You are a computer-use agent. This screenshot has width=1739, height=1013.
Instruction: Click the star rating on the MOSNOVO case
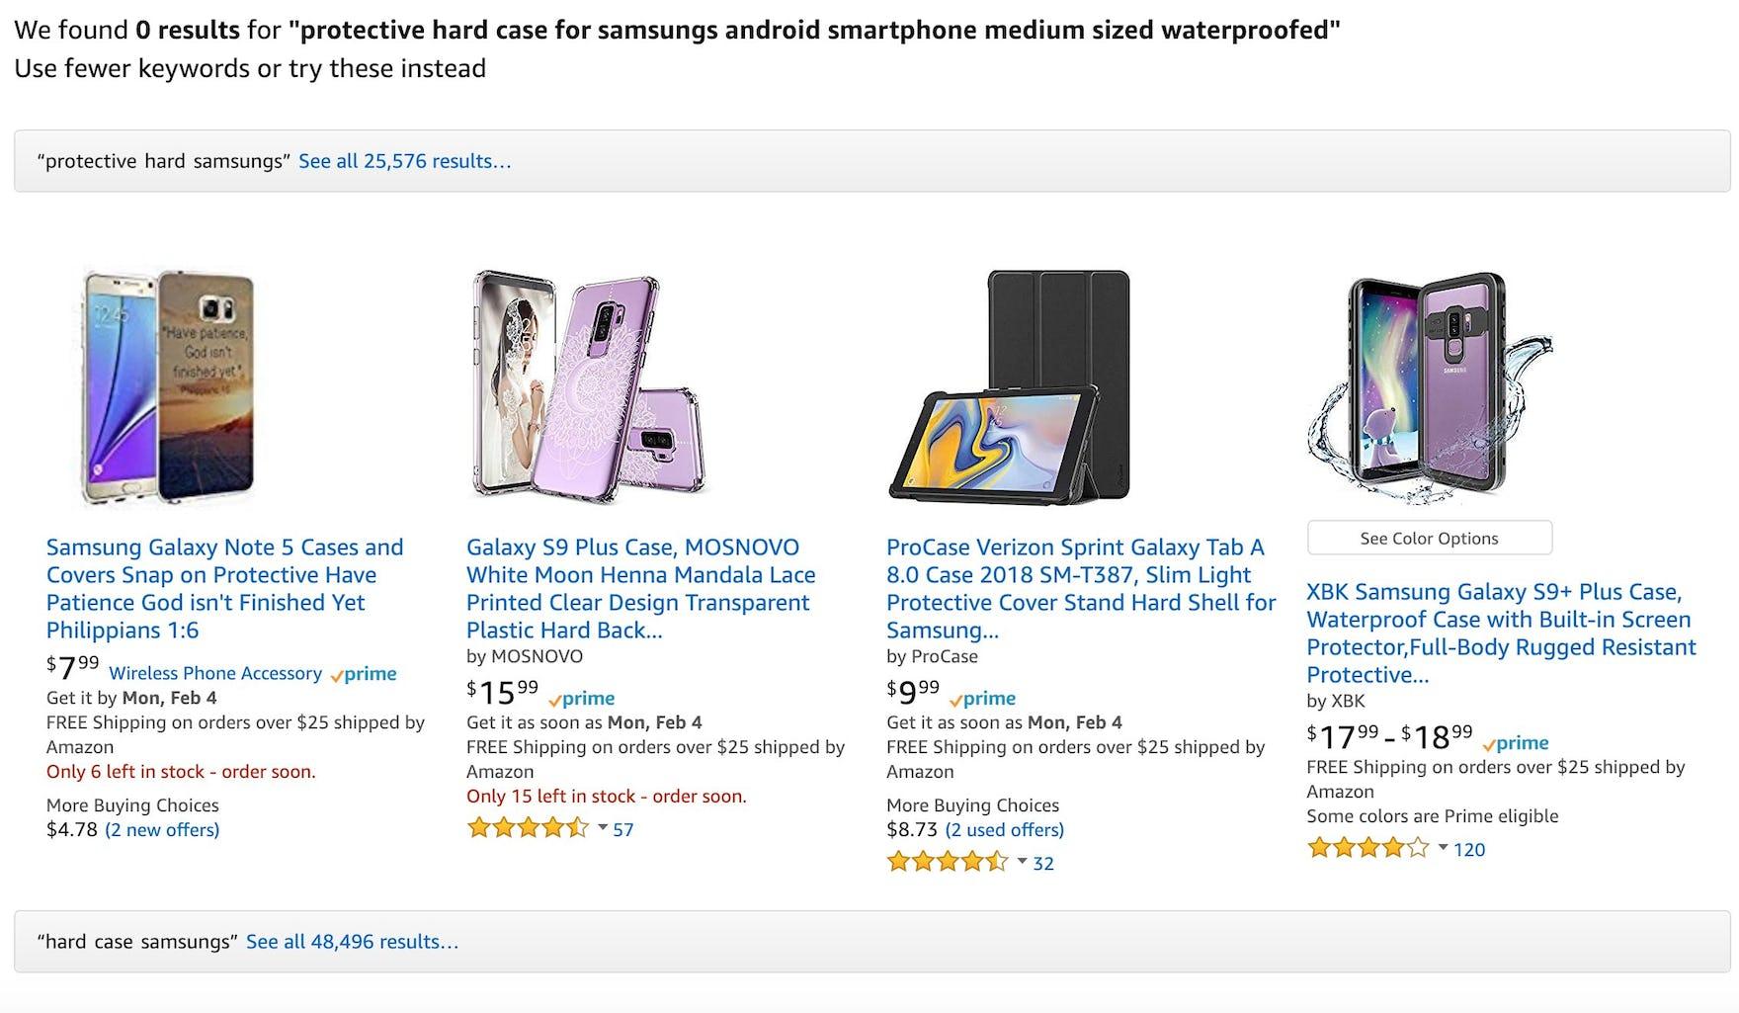528,828
